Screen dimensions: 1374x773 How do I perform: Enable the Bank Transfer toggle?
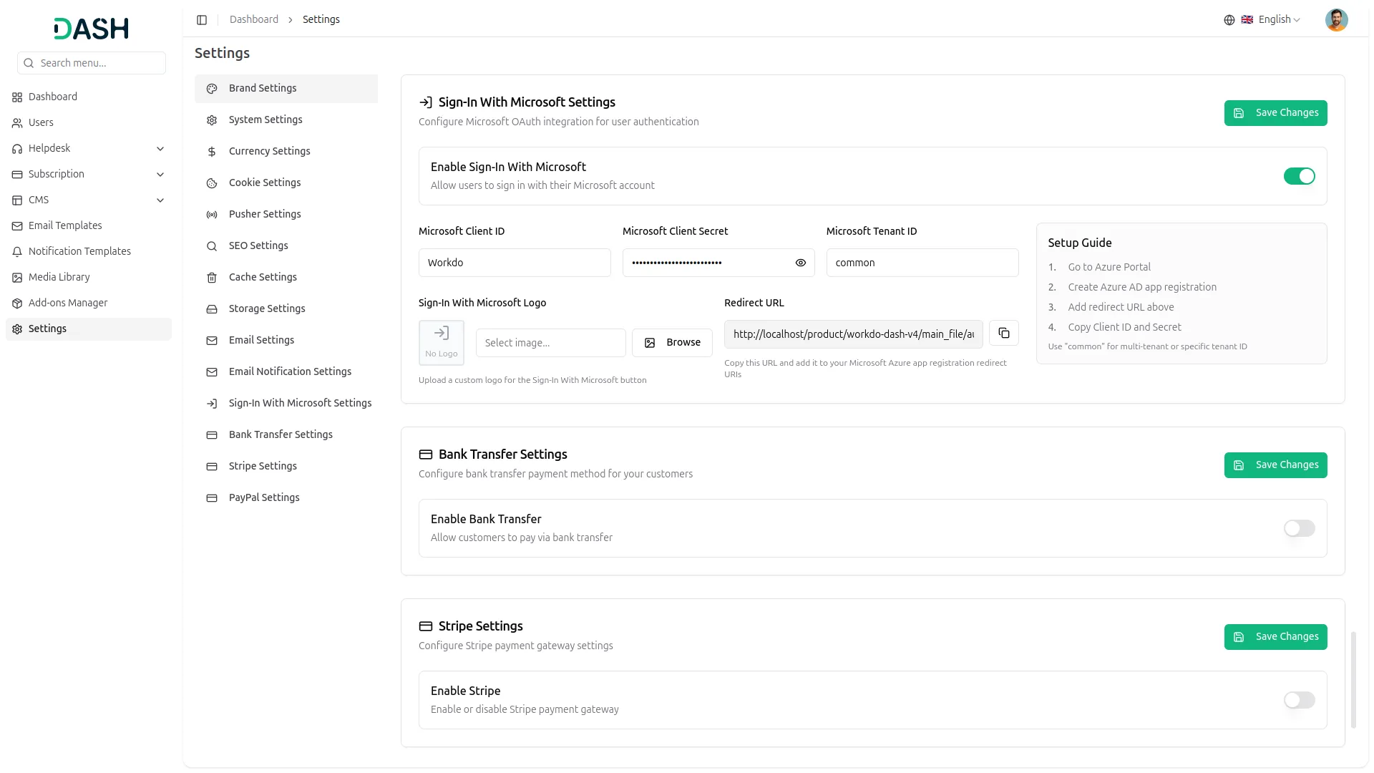tap(1299, 528)
